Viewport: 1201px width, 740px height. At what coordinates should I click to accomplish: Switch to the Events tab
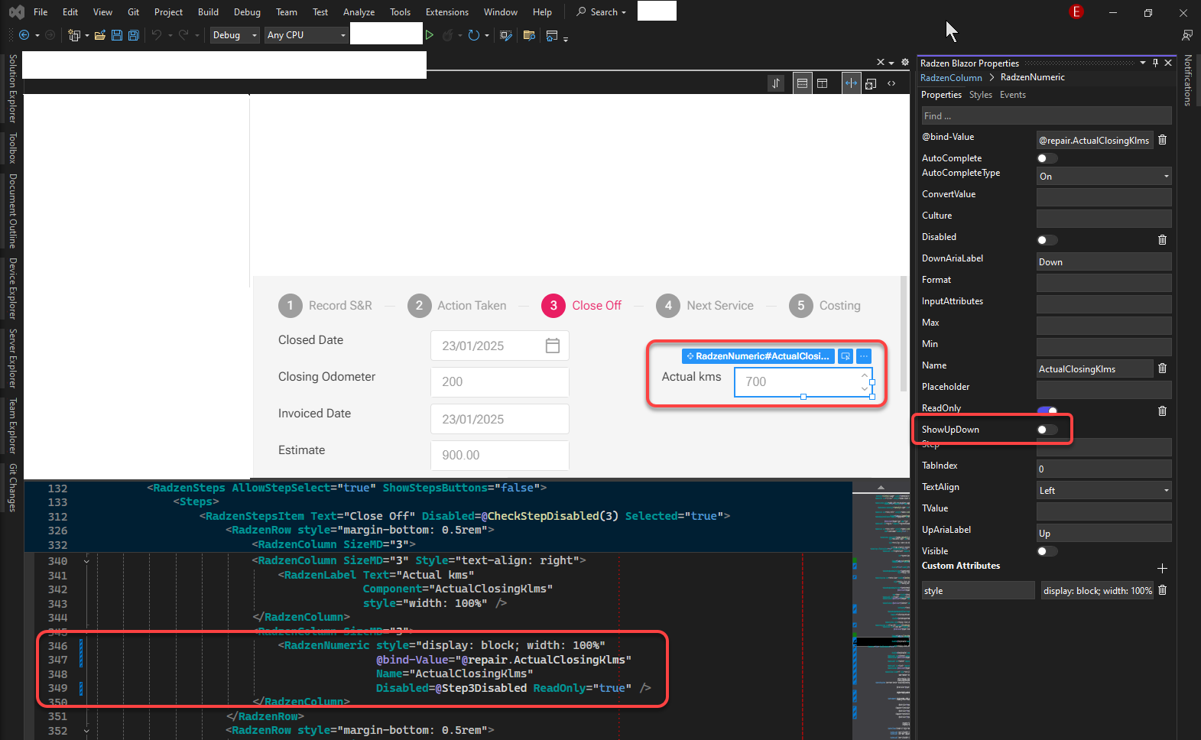[x=1013, y=95]
